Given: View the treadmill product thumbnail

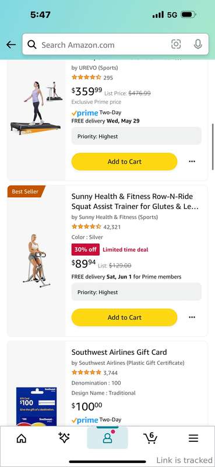Looking at the screenshot, I should pos(36,109).
